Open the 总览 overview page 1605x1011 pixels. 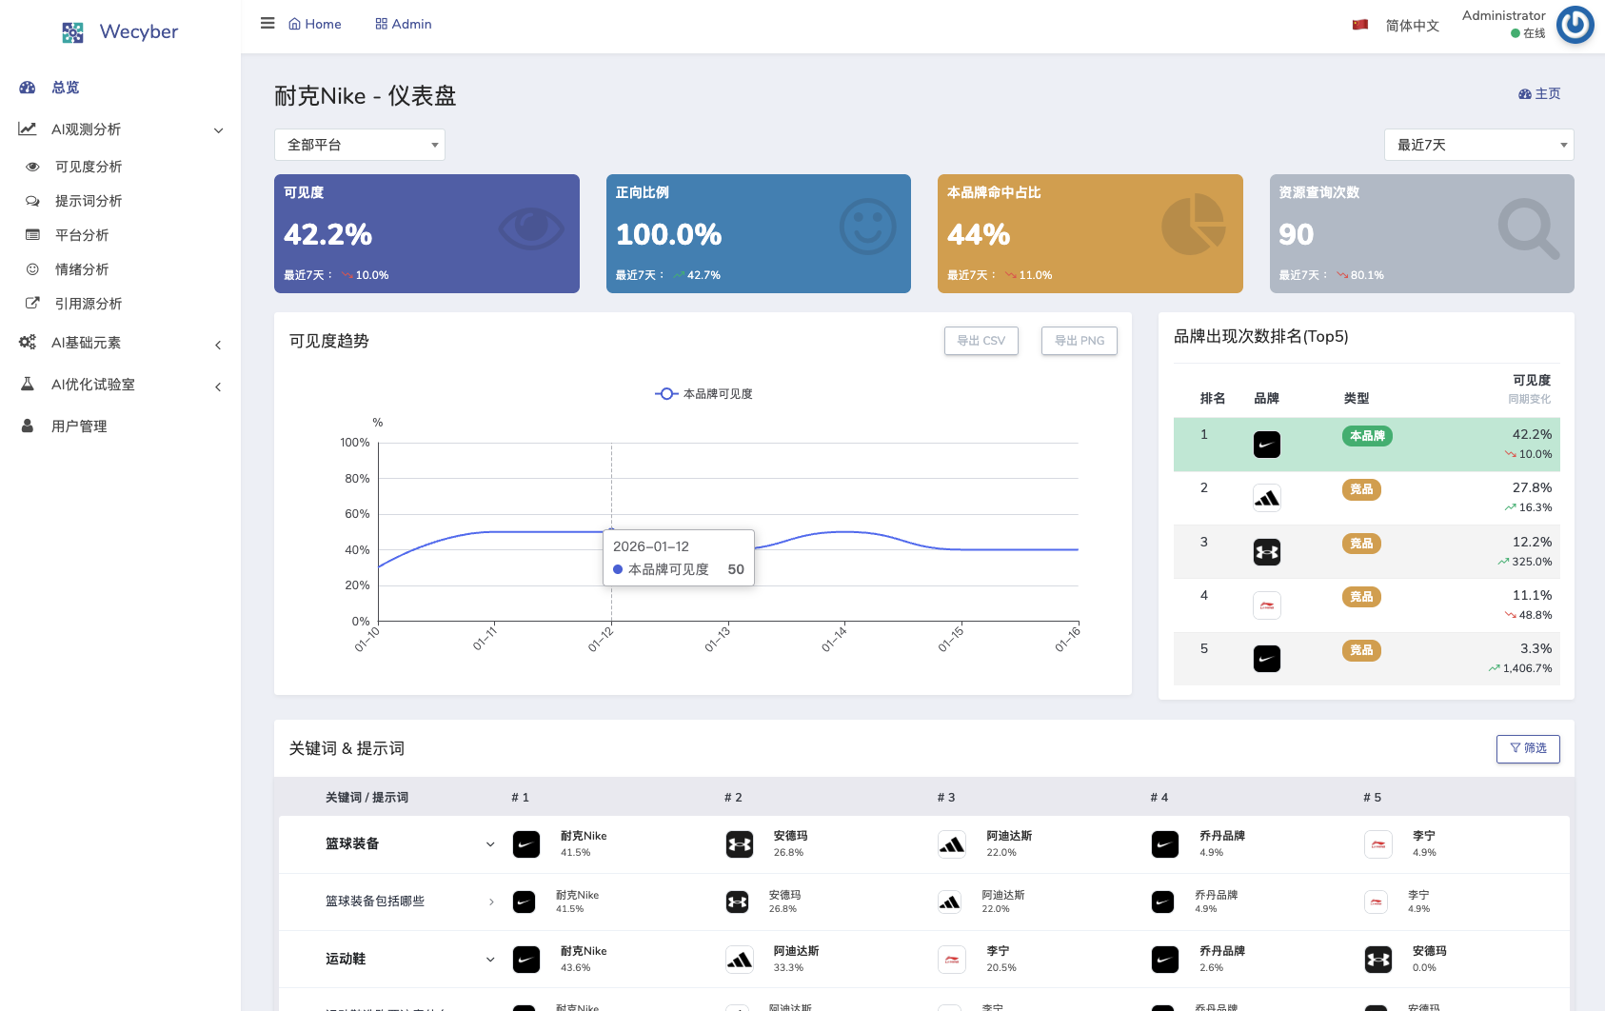(x=65, y=88)
